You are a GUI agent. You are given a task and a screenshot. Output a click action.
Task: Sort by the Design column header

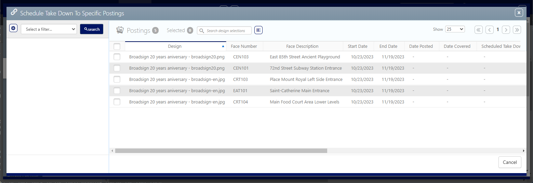click(175, 46)
